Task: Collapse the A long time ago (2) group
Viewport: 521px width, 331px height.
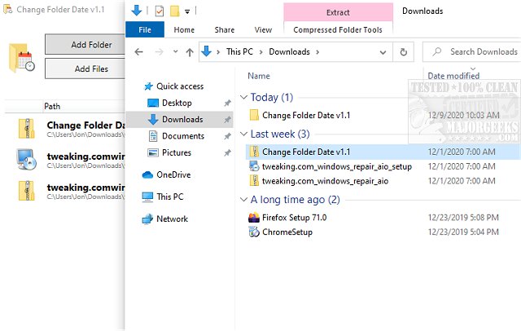Action: coord(244,200)
